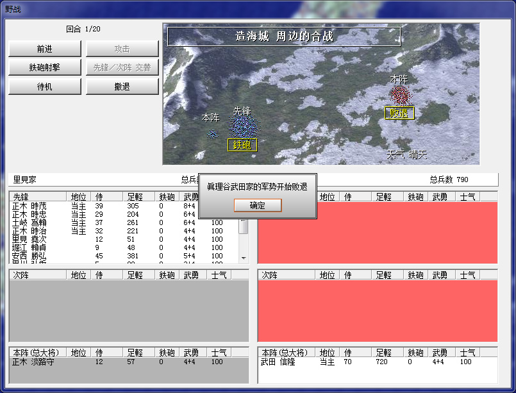Click the 回合 1/20 turn counter

tap(83, 29)
